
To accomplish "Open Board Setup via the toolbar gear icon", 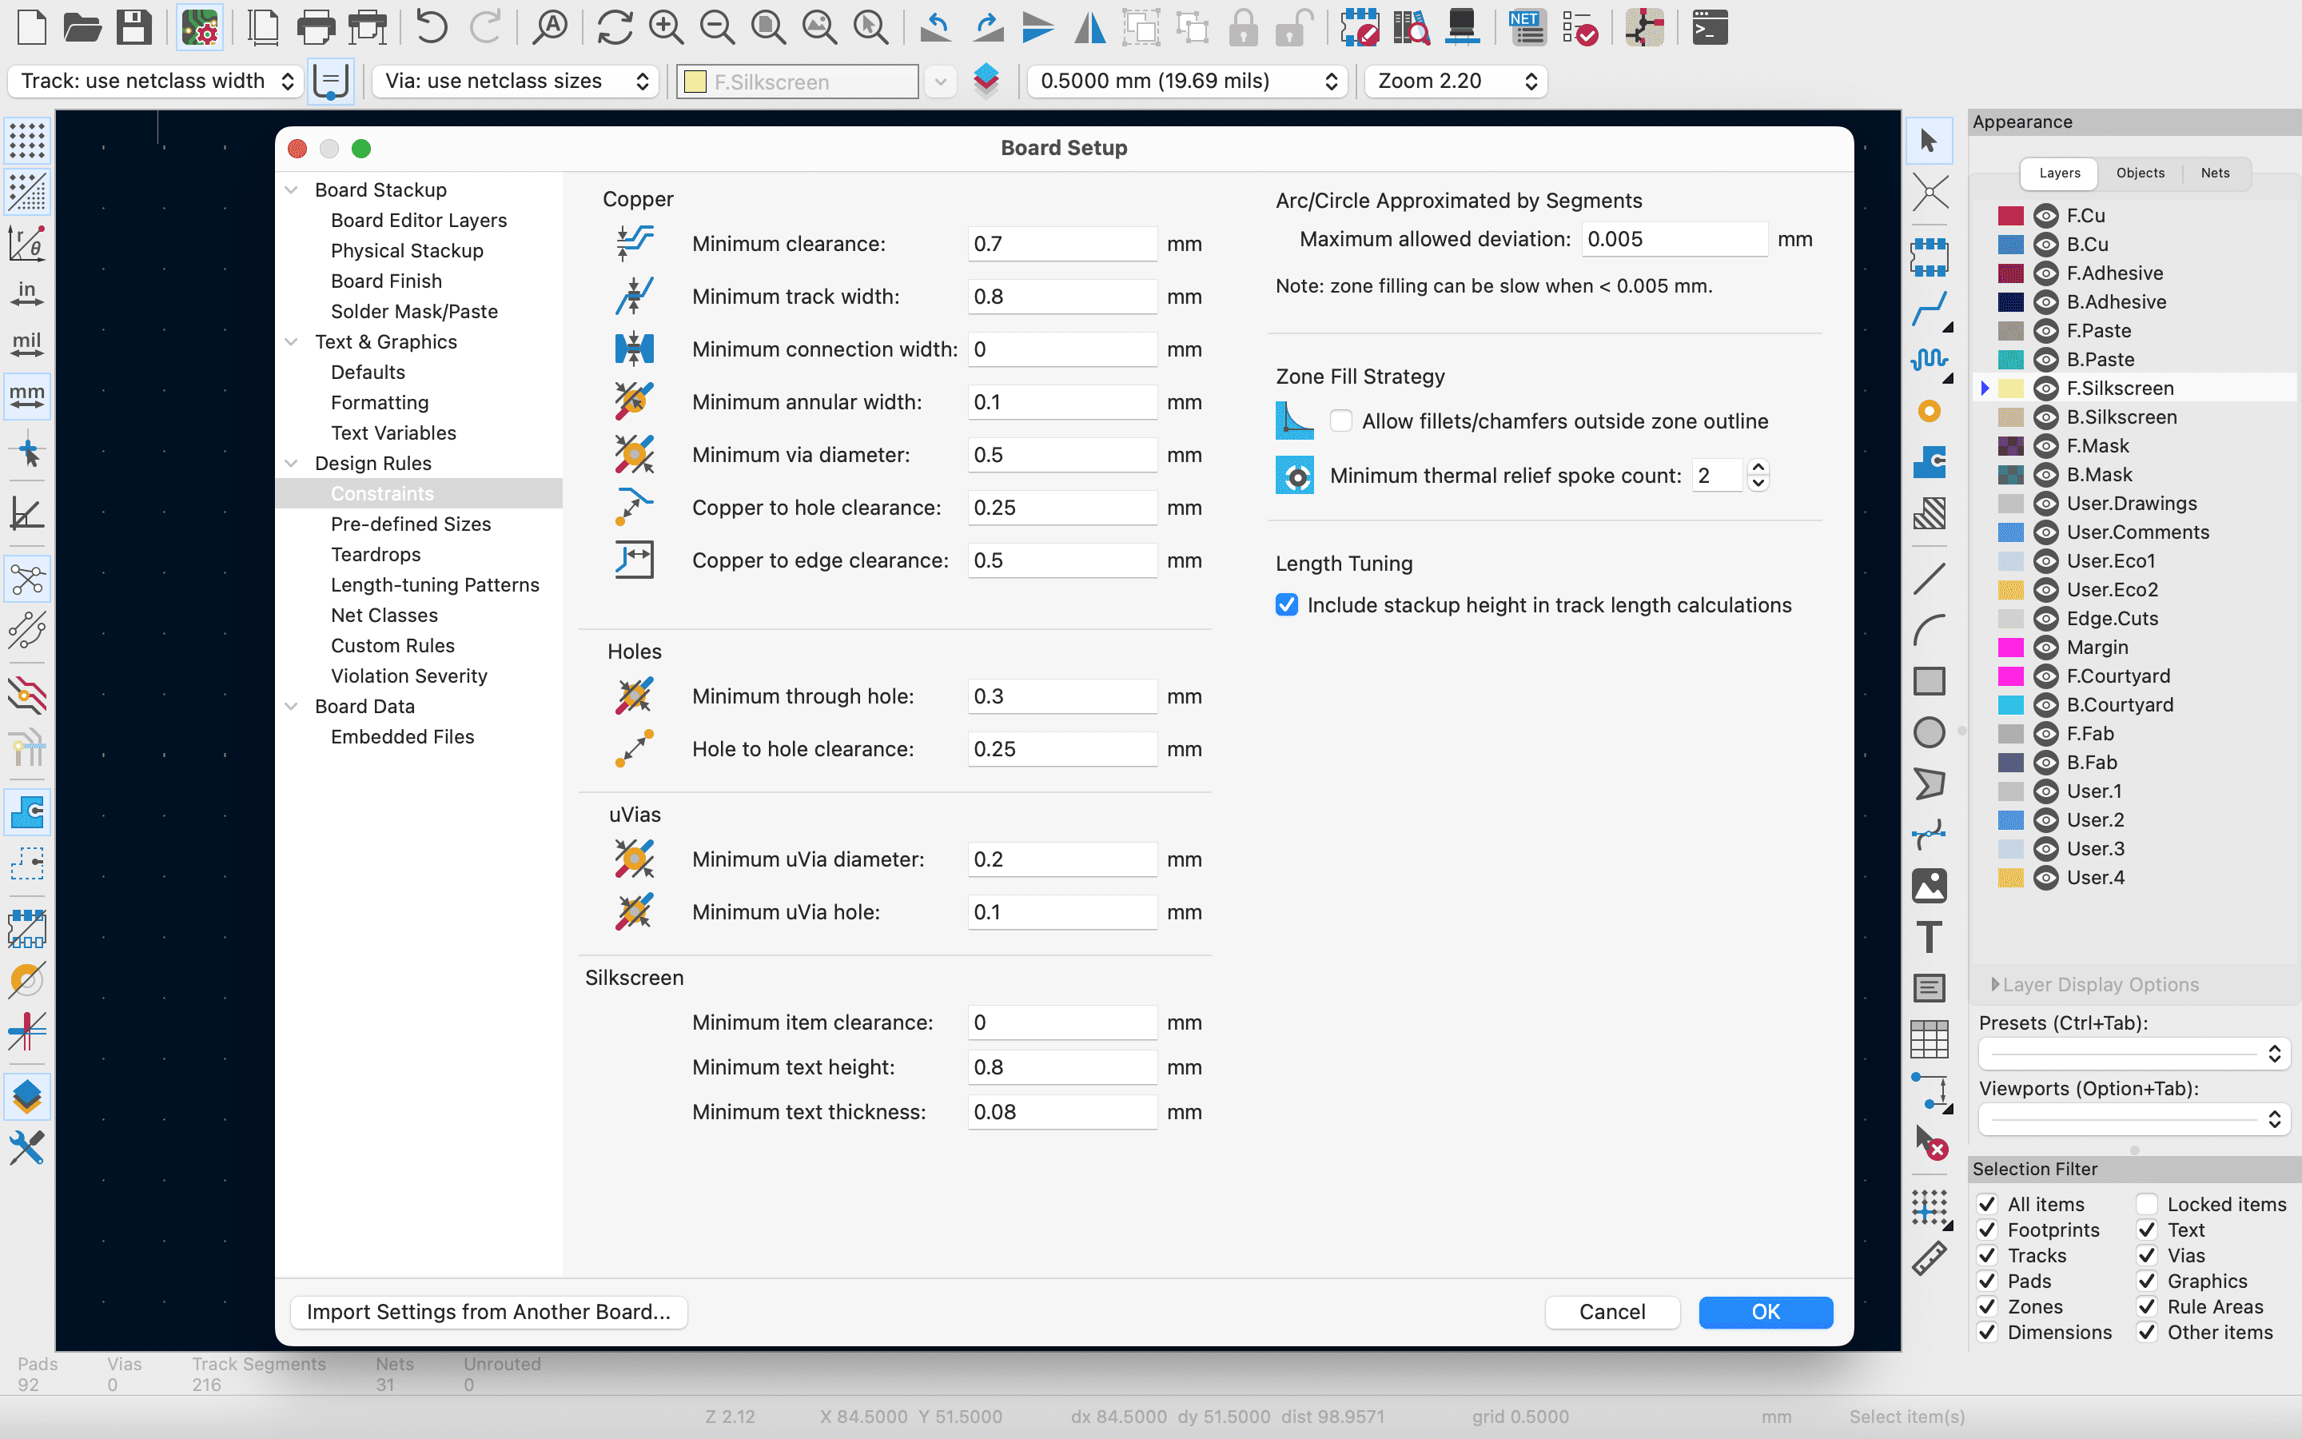I will pos(200,28).
